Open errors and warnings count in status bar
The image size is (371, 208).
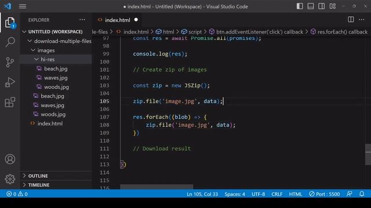click(x=17, y=194)
